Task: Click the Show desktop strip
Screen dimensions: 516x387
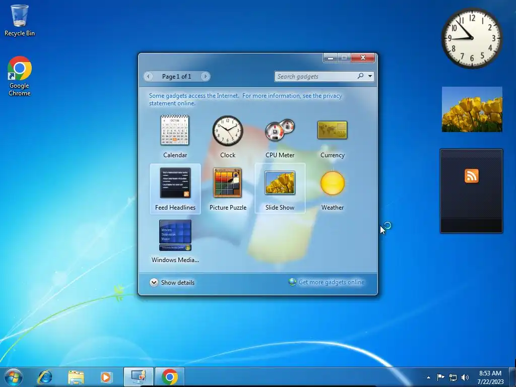Action: pyautogui.click(x=512, y=377)
